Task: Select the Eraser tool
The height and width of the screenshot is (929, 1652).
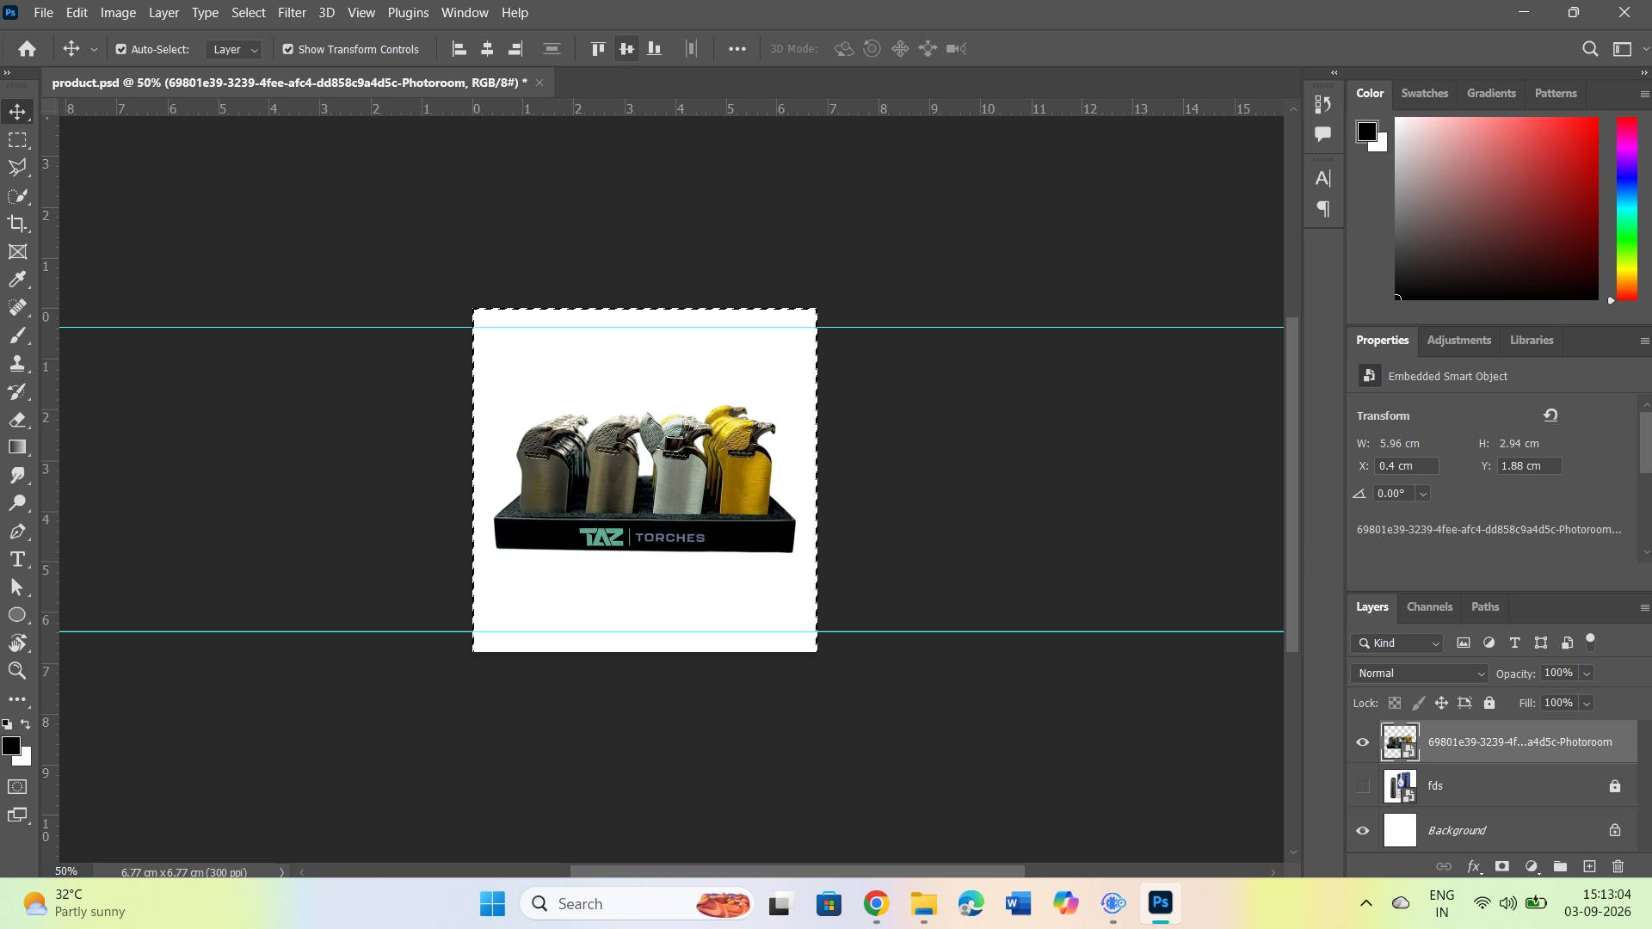Action: pyautogui.click(x=17, y=420)
